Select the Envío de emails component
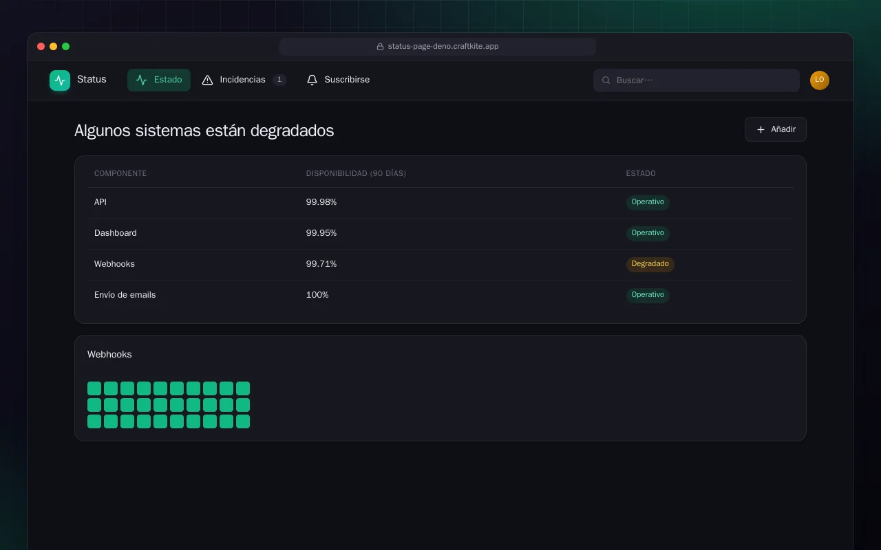This screenshot has height=550, width=881. tap(125, 295)
